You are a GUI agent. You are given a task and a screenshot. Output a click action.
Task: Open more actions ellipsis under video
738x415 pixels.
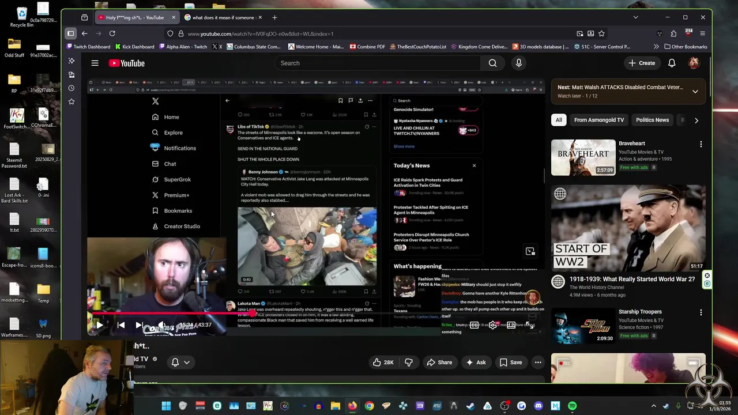(x=538, y=363)
